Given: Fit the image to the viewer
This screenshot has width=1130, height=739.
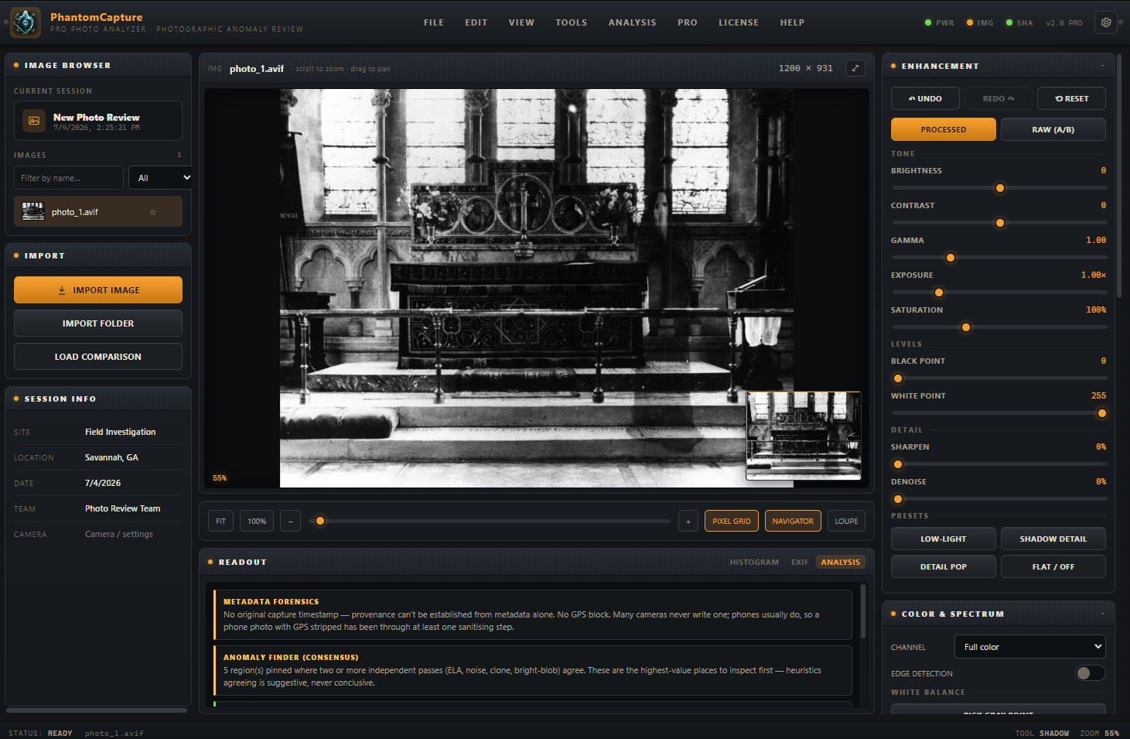Looking at the screenshot, I should (x=220, y=521).
